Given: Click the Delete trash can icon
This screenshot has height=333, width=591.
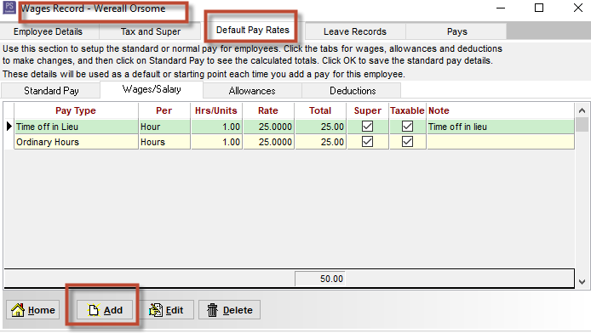Looking at the screenshot, I should click(213, 310).
